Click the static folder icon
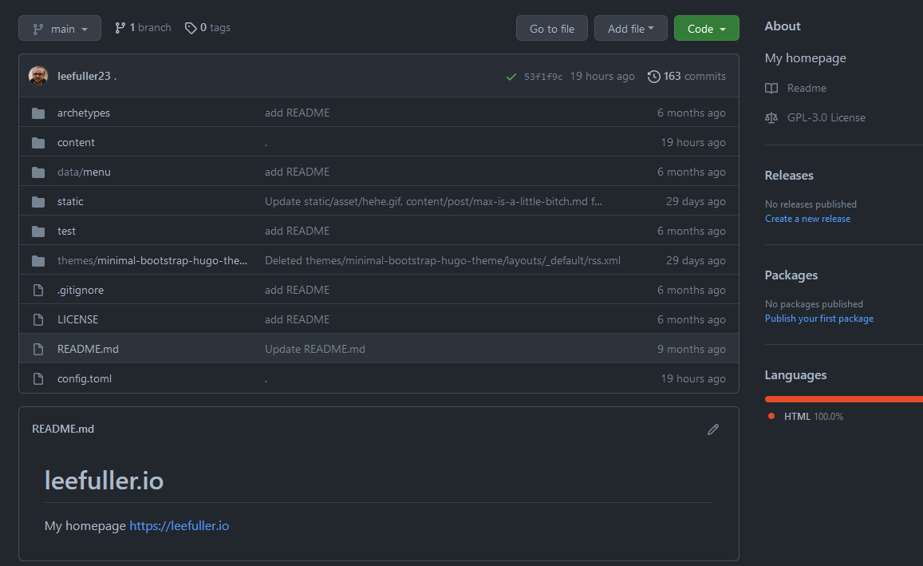The width and height of the screenshot is (923, 566). coord(38,201)
